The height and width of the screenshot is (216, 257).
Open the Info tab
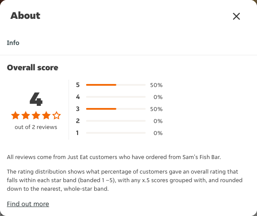pos(13,43)
